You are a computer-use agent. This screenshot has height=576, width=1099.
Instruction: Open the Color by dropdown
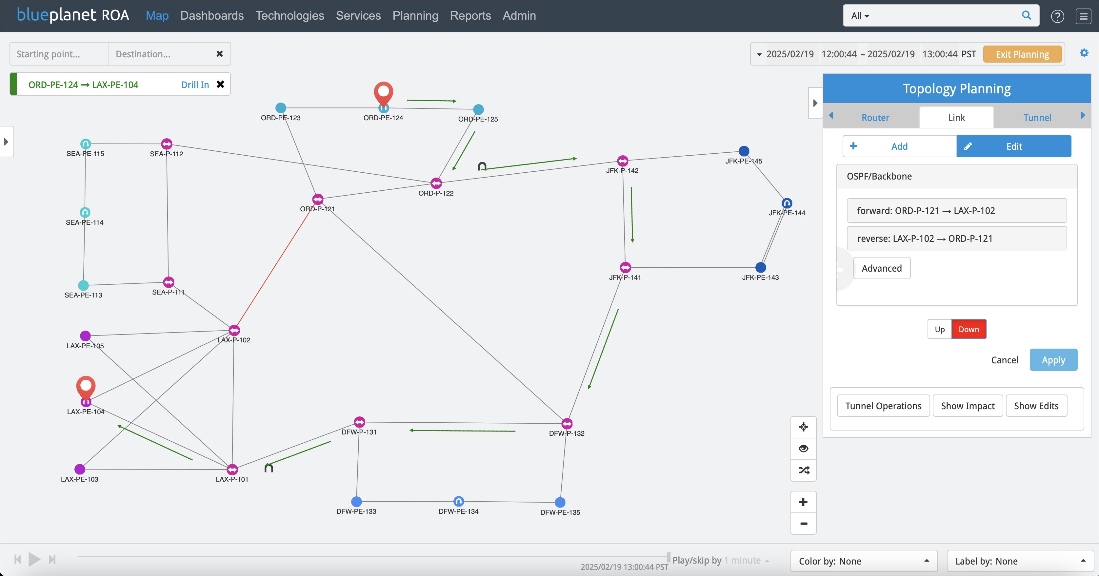[x=864, y=561]
